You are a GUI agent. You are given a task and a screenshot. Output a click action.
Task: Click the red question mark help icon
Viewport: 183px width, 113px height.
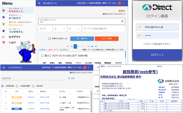pyautogui.click(x=4, y=43)
